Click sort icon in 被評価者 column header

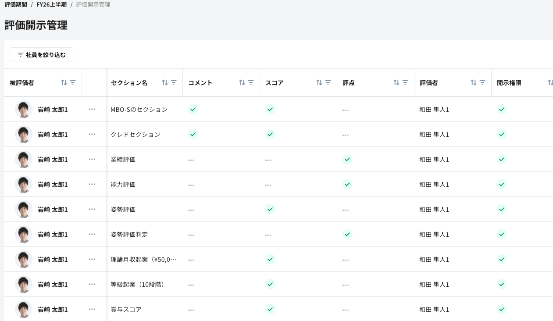pos(64,82)
